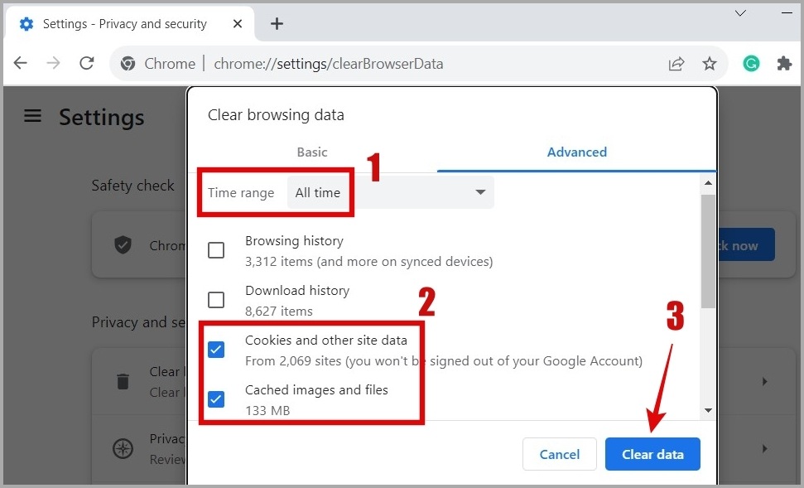804x488 pixels.
Task: Click the Check now button behind dialog
Action: [746, 244]
